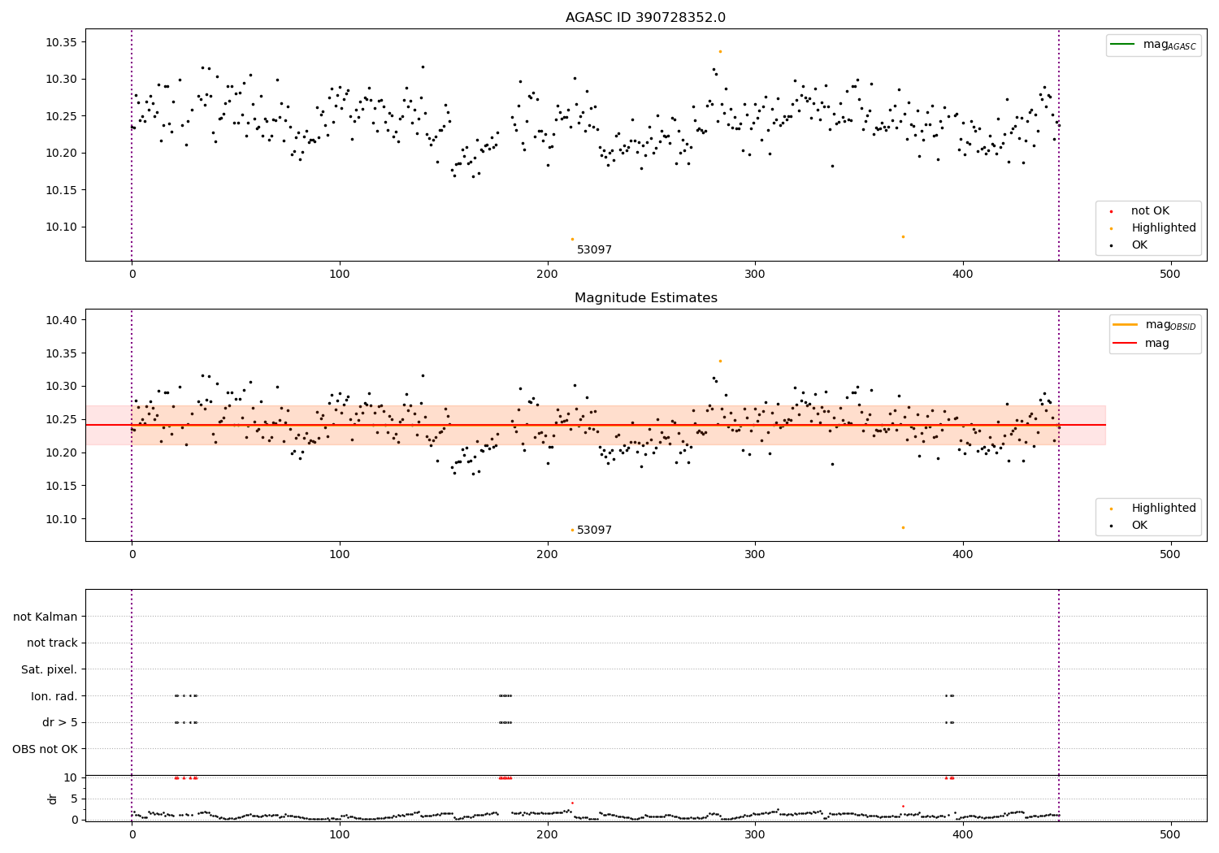Click the 'AGASC ID 390728352.0' plot title

pyautogui.click(x=646, y=18)
